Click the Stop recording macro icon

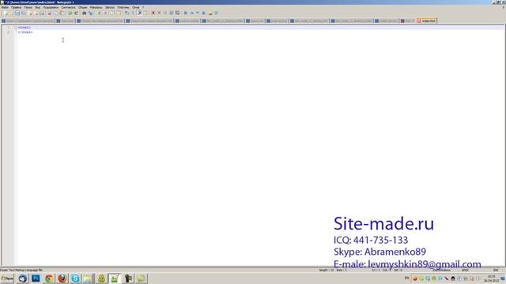click(x=159, y=13)
